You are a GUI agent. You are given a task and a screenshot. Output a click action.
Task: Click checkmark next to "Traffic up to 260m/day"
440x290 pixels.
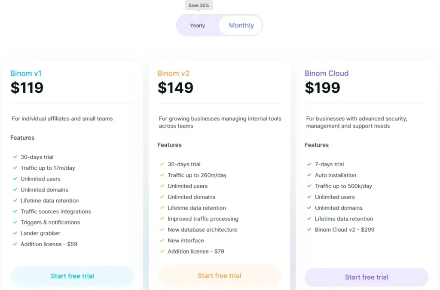[x=162, y=175]
